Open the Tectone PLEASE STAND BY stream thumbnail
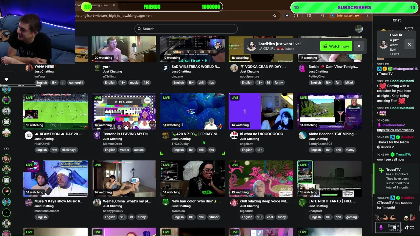 [124, 111]
